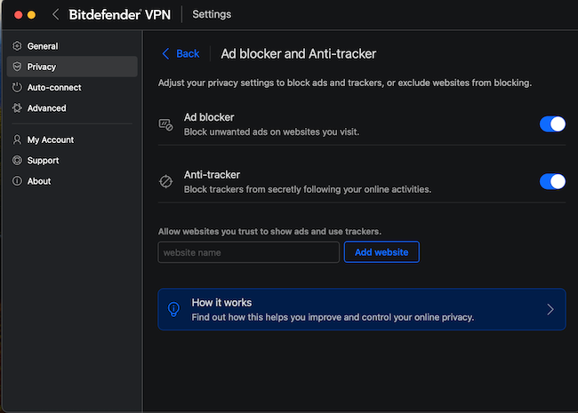Click the Ad blocker label text
The image size is (578, 413).
[209, 117]
